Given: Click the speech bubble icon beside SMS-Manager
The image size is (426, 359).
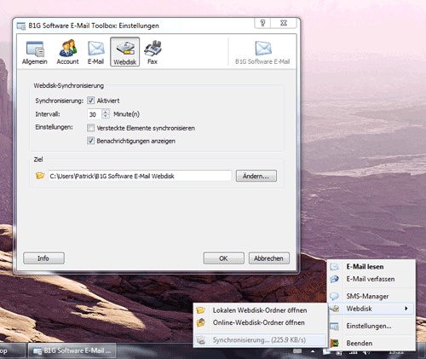Looking at the screenshot, I should pos(335,296).
